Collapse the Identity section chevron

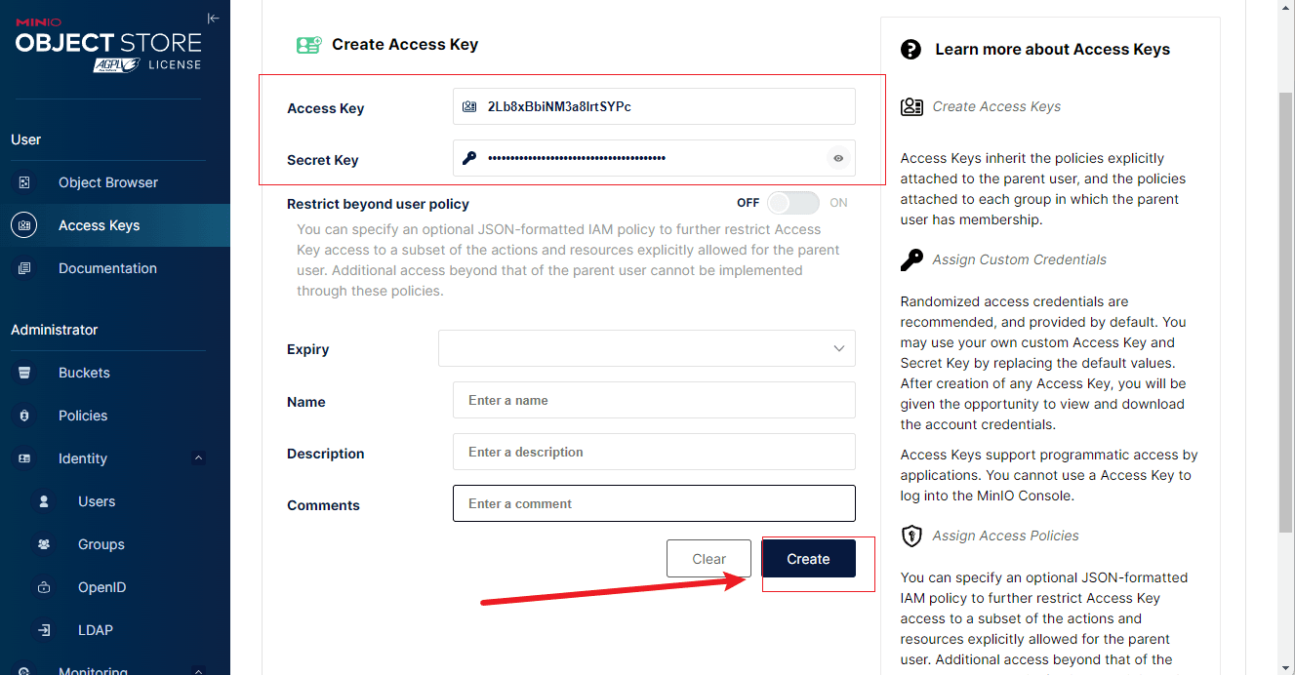pos(198,458)
